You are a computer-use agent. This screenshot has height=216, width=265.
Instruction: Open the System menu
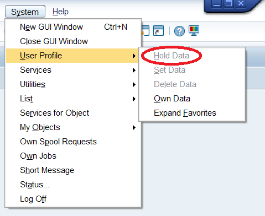coord(25,12)
